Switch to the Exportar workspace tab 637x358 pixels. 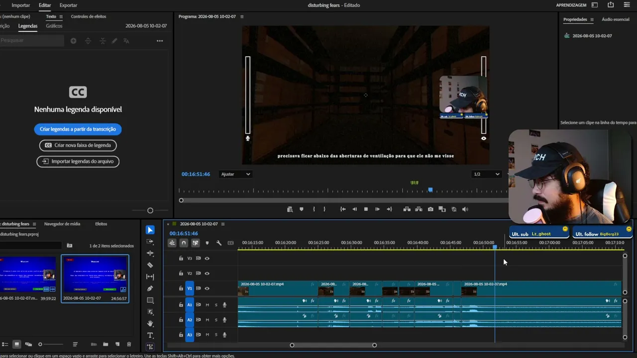(x=68, y=5)
